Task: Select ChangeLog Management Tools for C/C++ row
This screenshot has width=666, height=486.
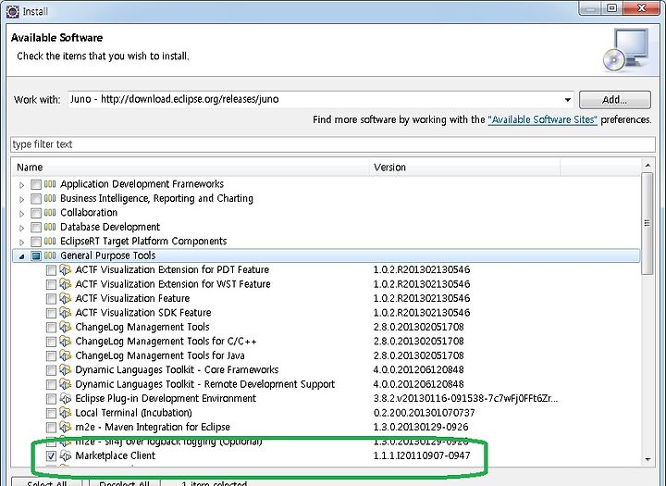Action: (x=166, y=342)
